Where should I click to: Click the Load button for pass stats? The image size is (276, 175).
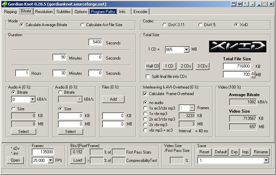(78, 160)
